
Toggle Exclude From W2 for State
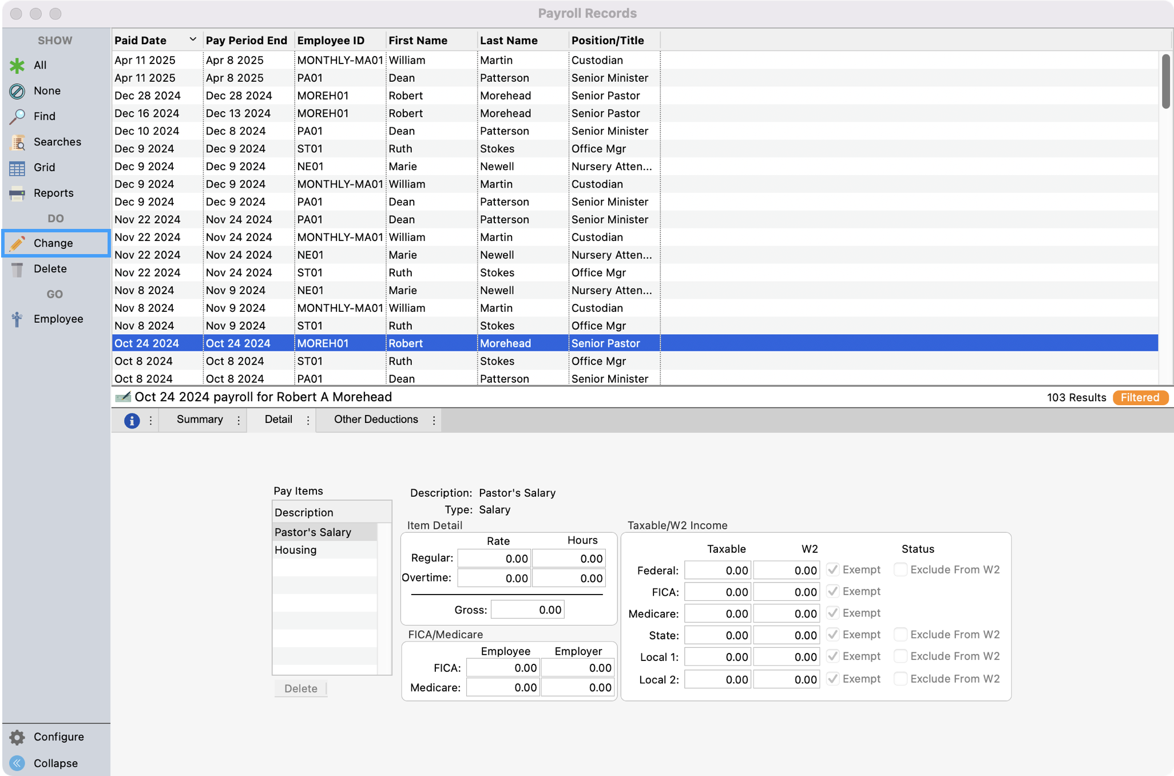click(x=901, y=634)
